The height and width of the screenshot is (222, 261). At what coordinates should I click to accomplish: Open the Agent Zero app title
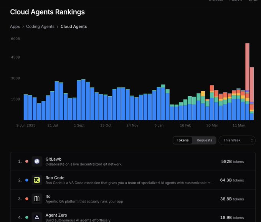56,215
